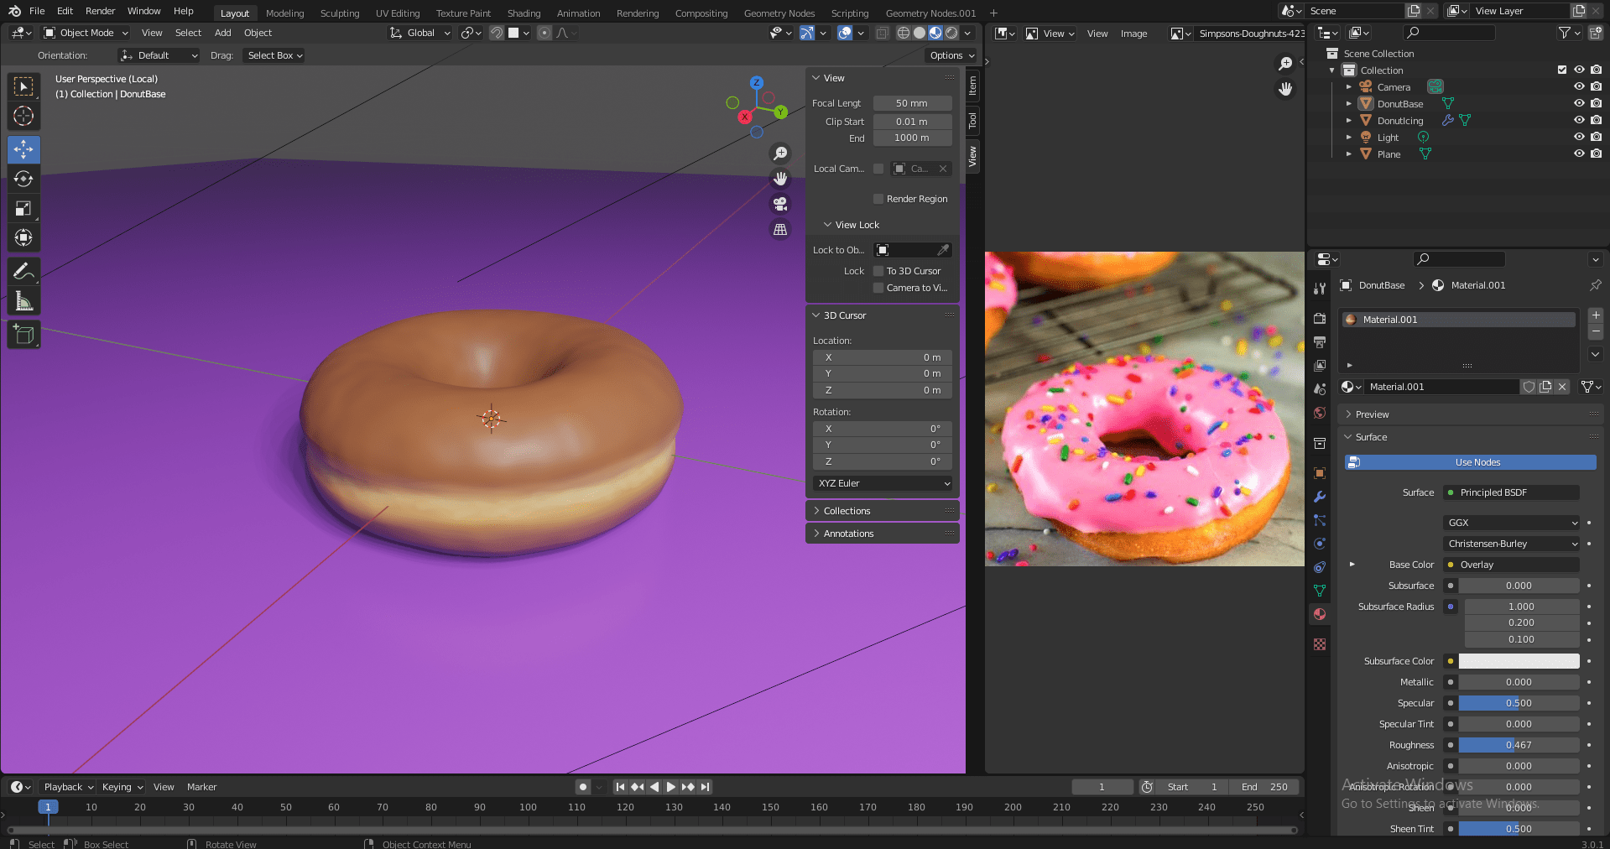Open the Render menu

tap(100, 11)
